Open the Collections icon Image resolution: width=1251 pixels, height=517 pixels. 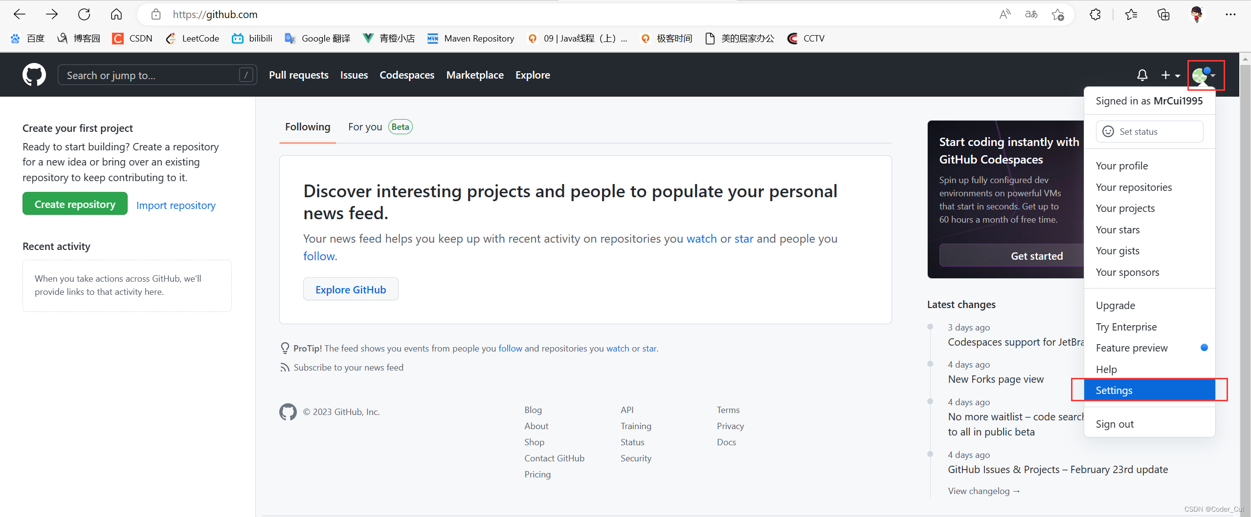click(1163, 15)
